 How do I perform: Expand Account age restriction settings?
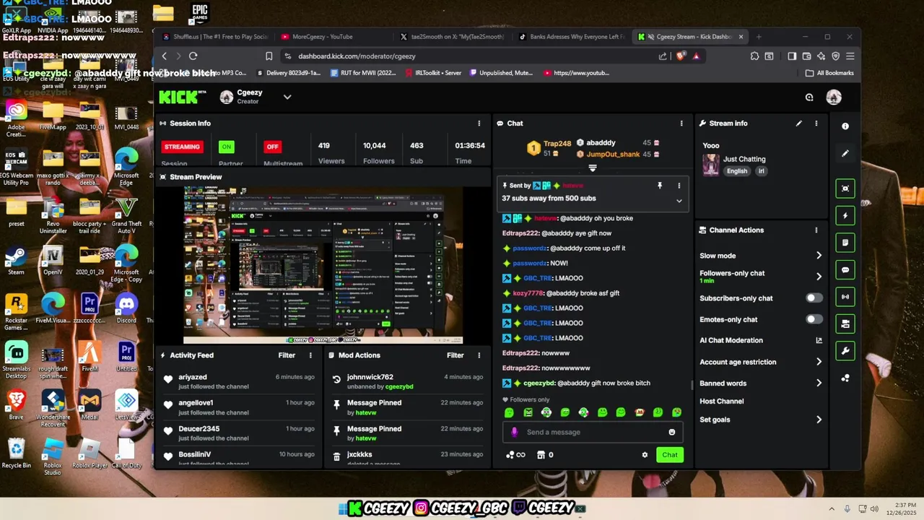pos(819,362)
